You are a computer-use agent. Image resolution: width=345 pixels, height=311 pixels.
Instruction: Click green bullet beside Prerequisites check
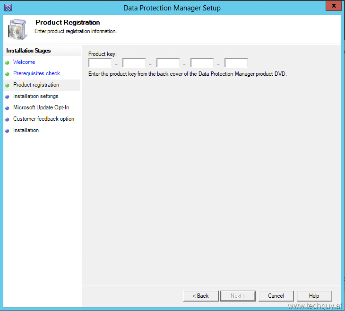pos(8,74)
